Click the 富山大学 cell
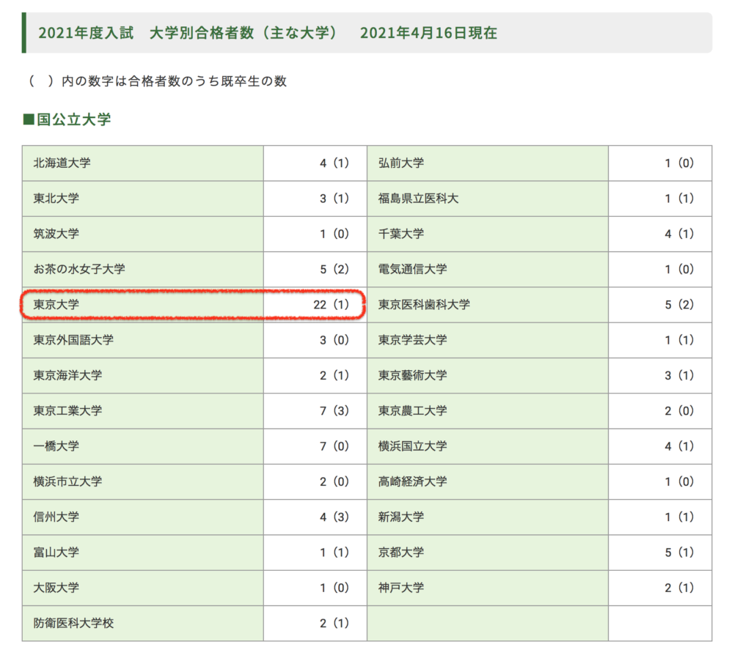 tap(143, 553)
